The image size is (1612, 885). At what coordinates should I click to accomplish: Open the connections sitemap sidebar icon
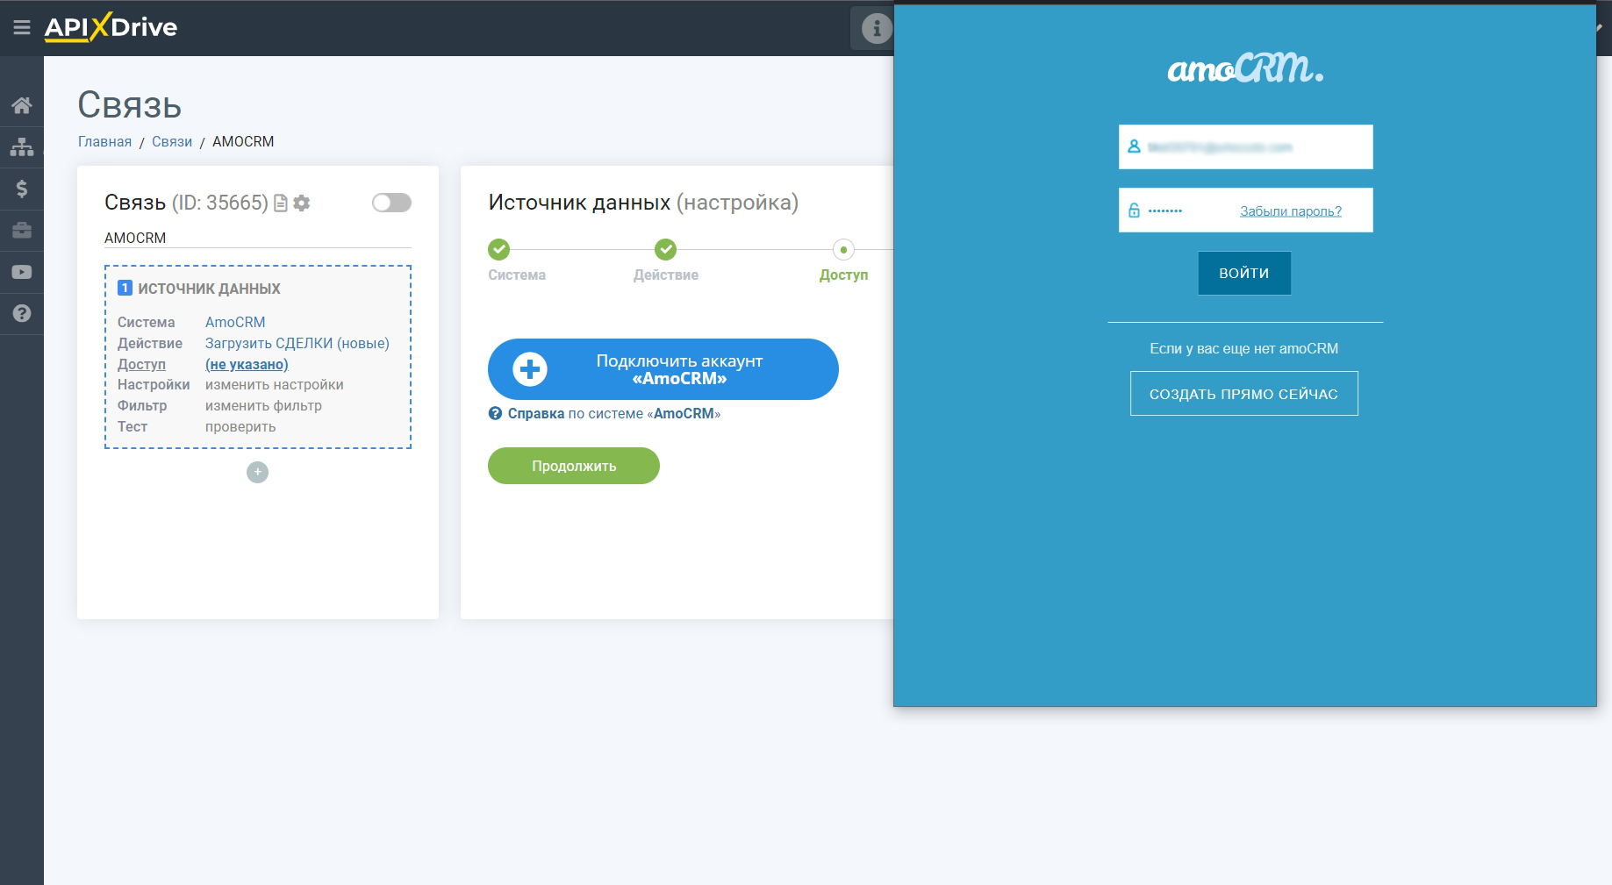pyautogui.click(x=22, y=146)
